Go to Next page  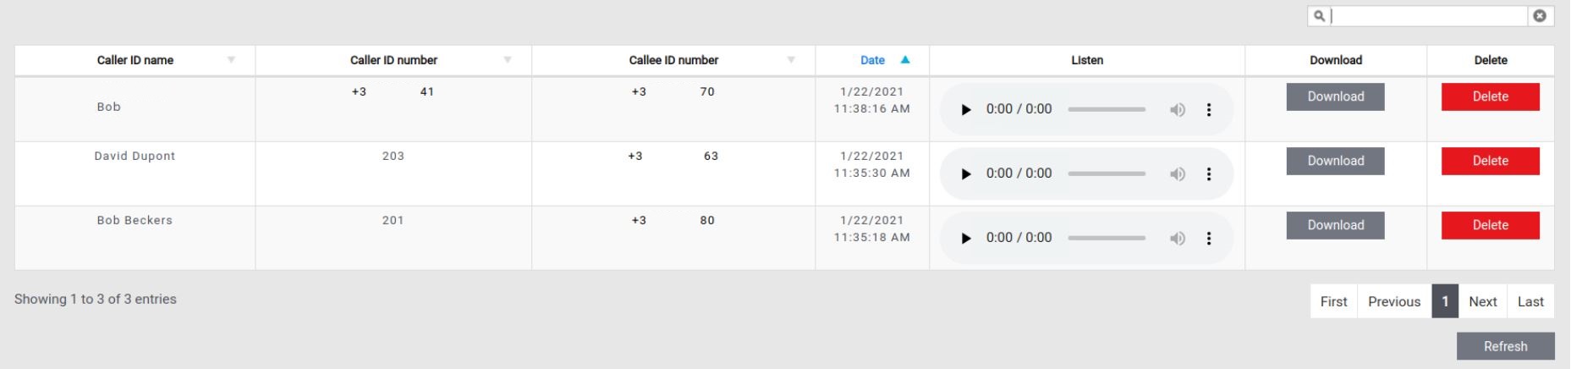[x=1482, y=301]
